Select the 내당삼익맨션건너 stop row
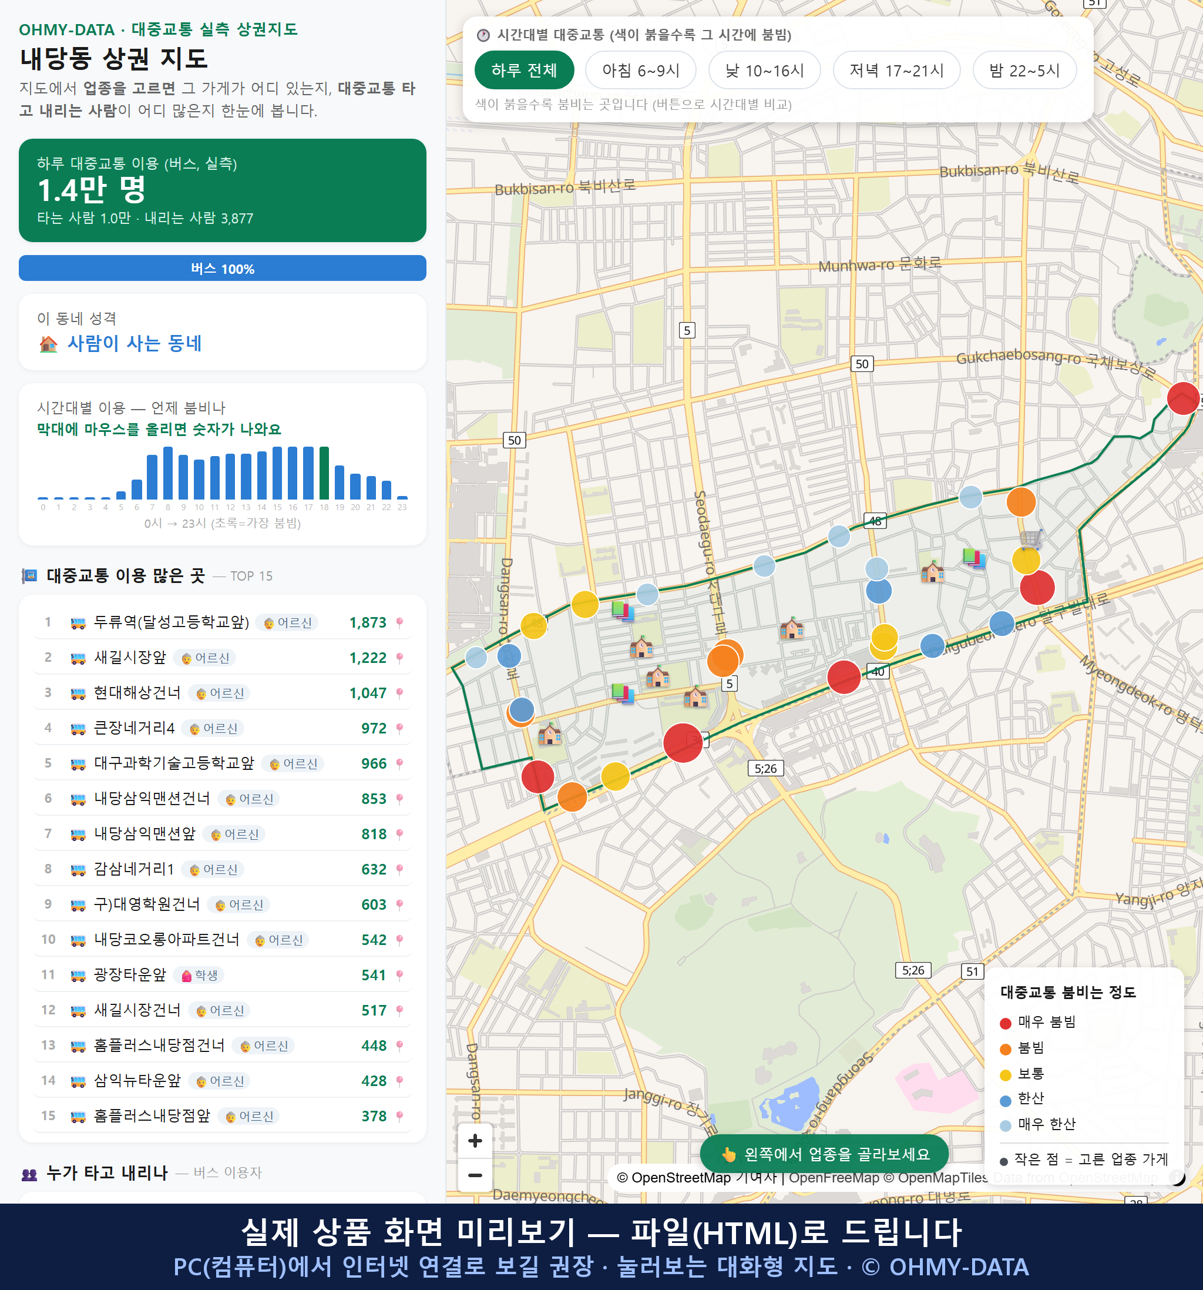Screen dimensions: 1203x1290 (223, 798)
